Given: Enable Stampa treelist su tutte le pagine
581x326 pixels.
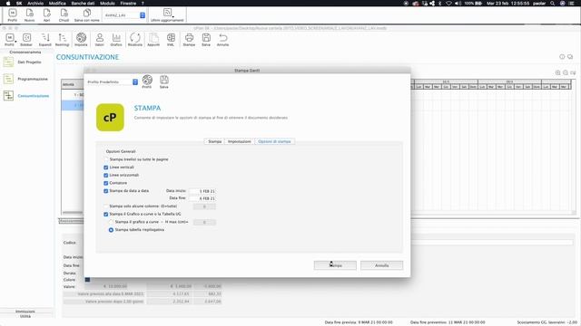Looking at the screenshot, I should pos(106,159).
